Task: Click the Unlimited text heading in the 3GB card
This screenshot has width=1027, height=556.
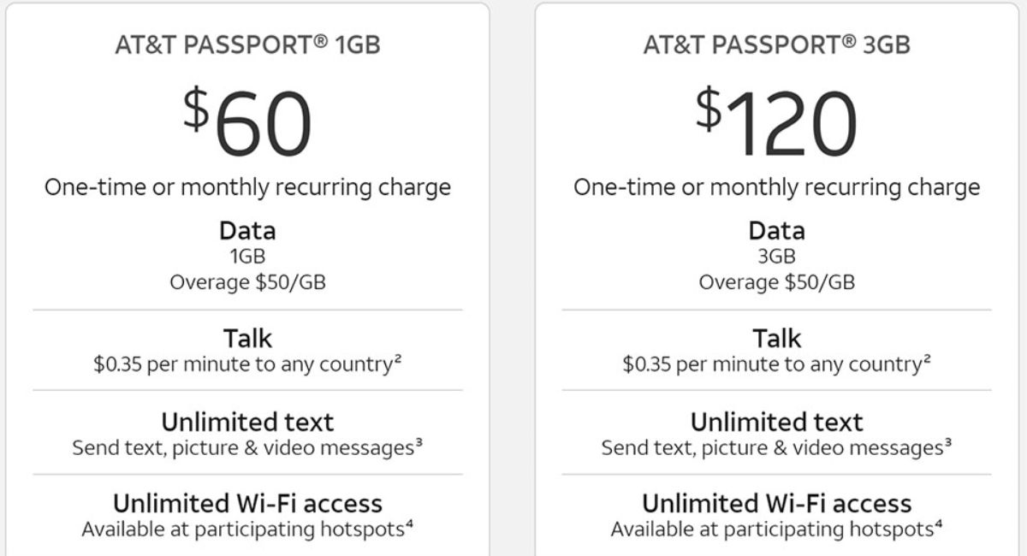Action: point(776,422)
